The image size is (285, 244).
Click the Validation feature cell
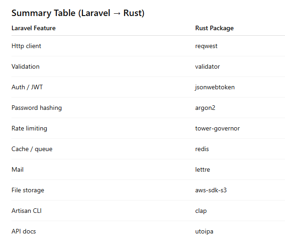[x=25, y=66]
